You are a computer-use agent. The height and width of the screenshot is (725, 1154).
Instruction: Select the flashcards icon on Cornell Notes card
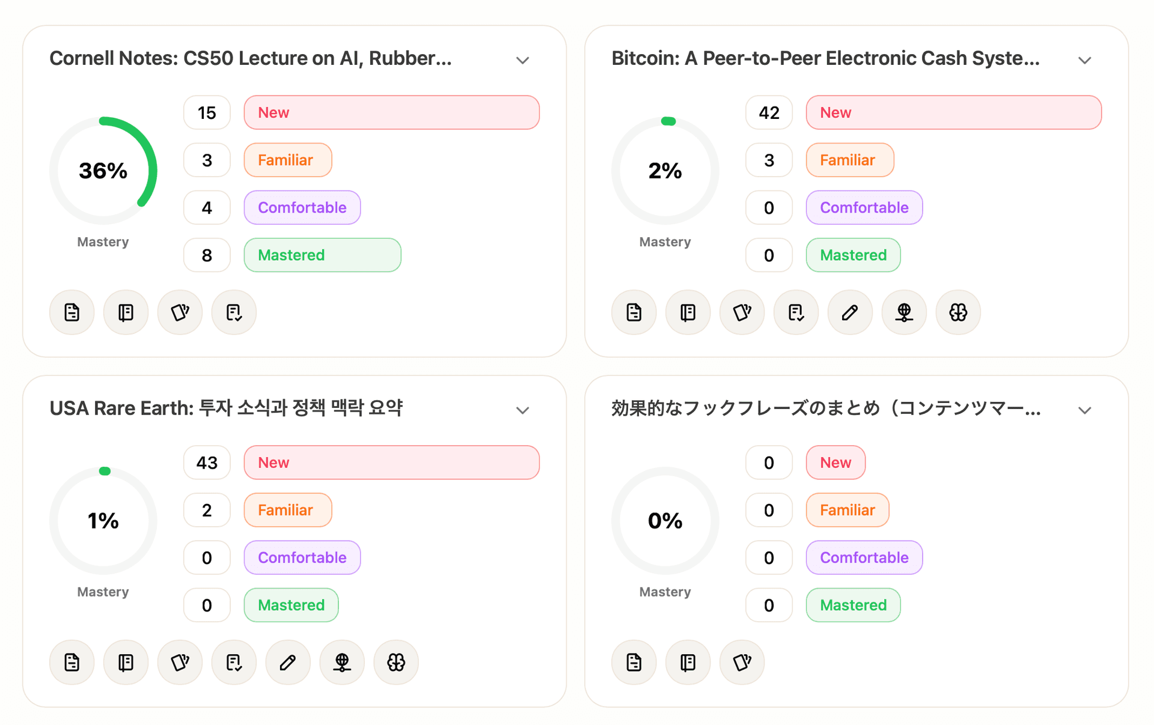[x=180, y=312]
